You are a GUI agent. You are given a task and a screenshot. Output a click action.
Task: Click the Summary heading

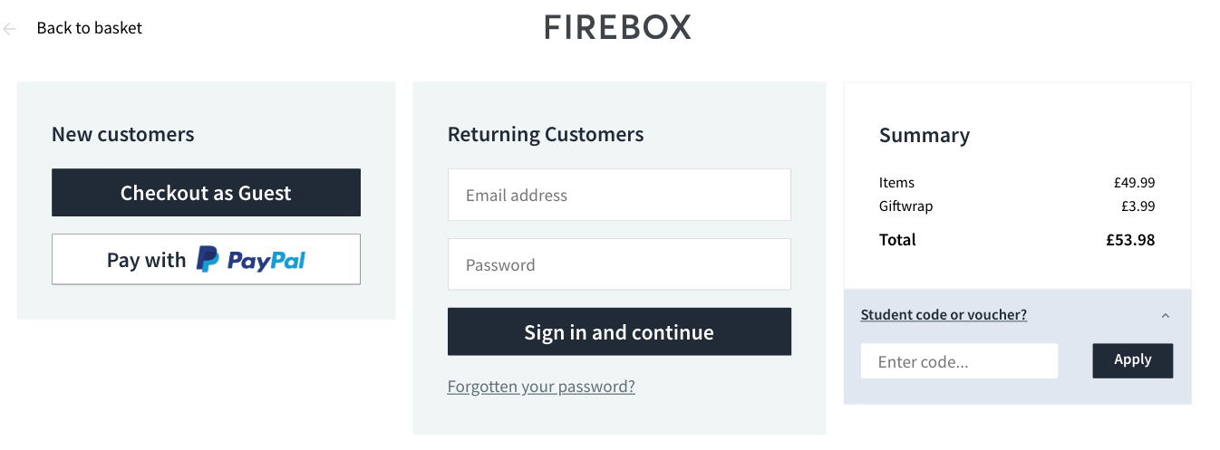coord(924,135)
